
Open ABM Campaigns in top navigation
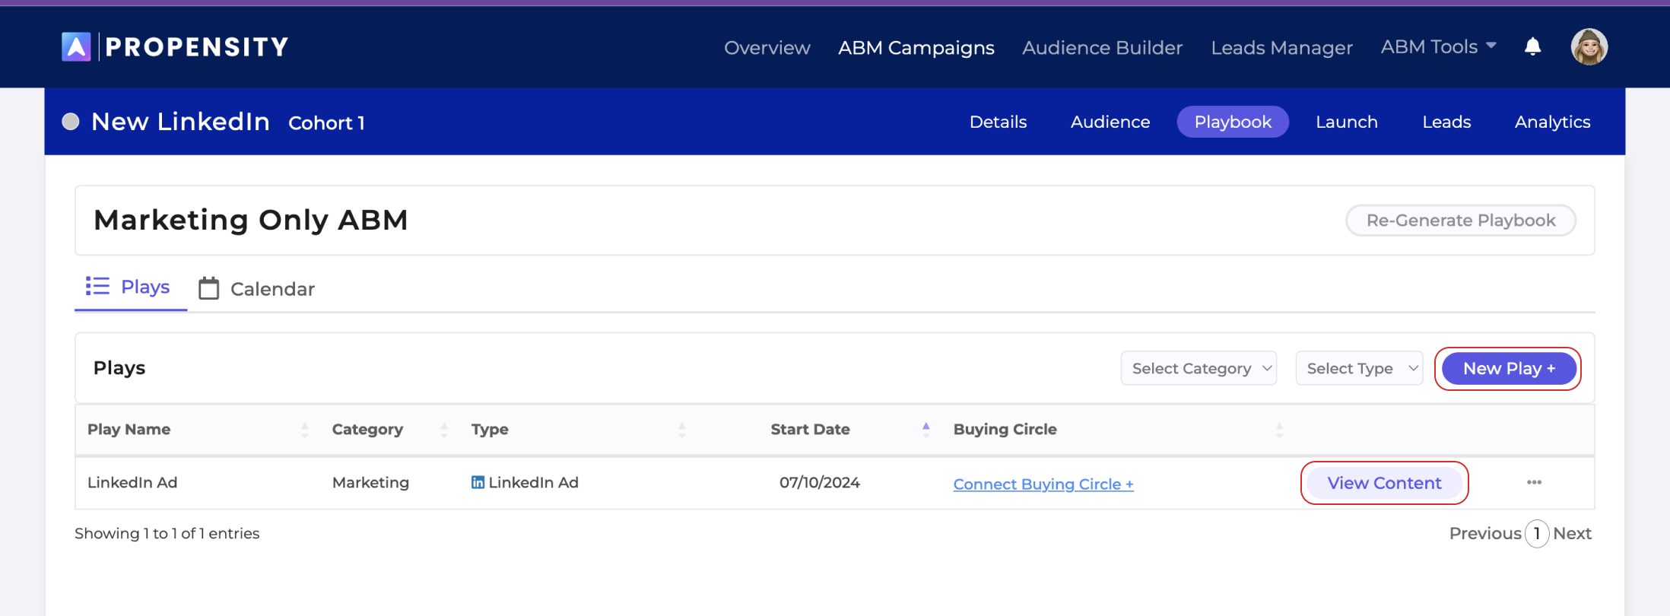916,48
